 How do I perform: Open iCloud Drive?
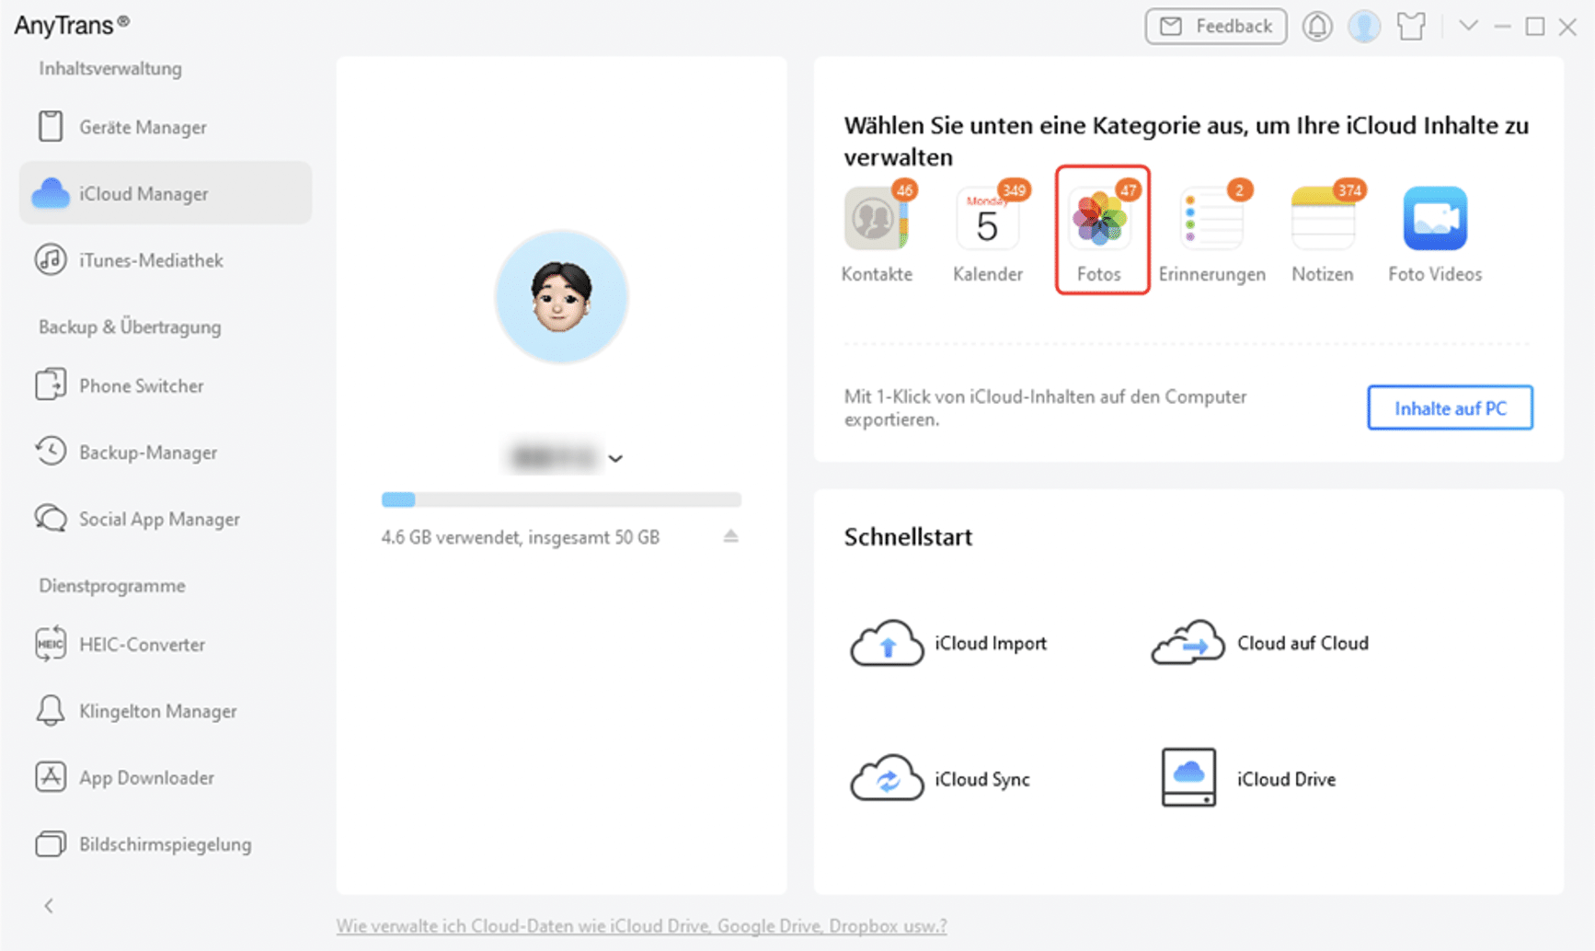tap(1248, 778)
